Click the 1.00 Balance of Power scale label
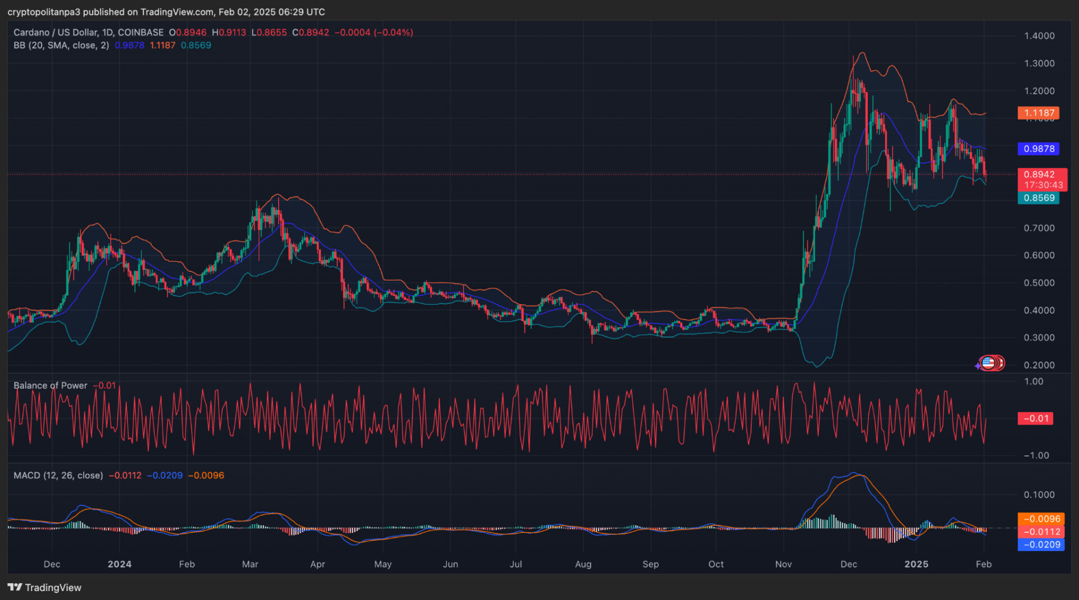The image size is (1079, 600). pyautogui.click(x=1033, y=382)
